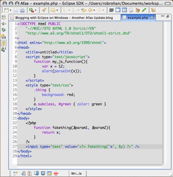The image size is (173, 177).
Task: Open the SVN repository perspective icon
Action: point(4,37)
